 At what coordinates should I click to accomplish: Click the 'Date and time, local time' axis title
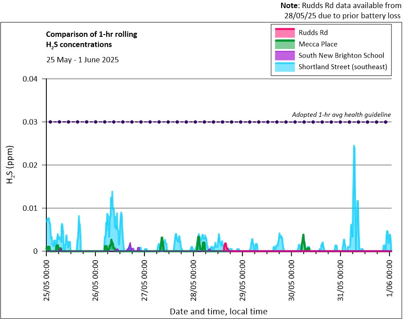218,311
